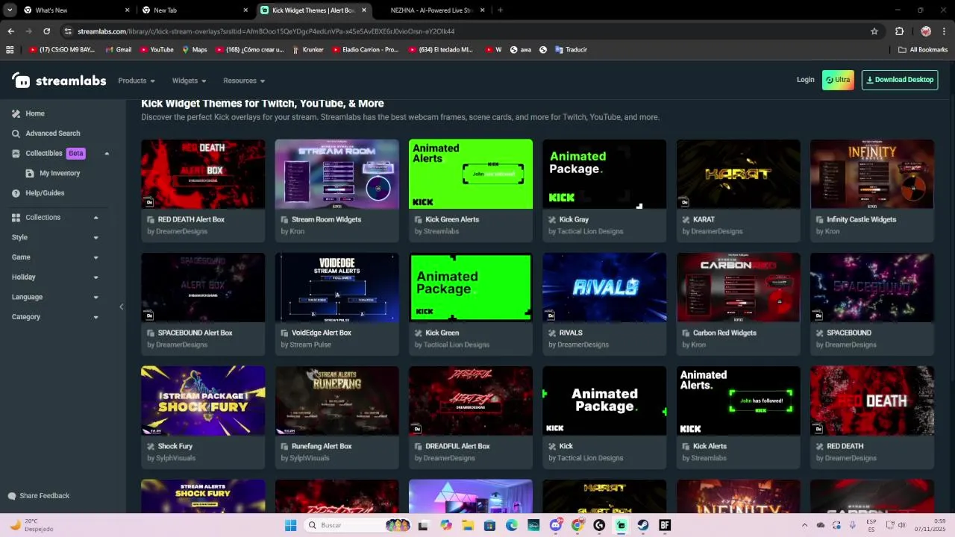Reload the page
This screenshot has height=537, width=955.
(46, 31)
